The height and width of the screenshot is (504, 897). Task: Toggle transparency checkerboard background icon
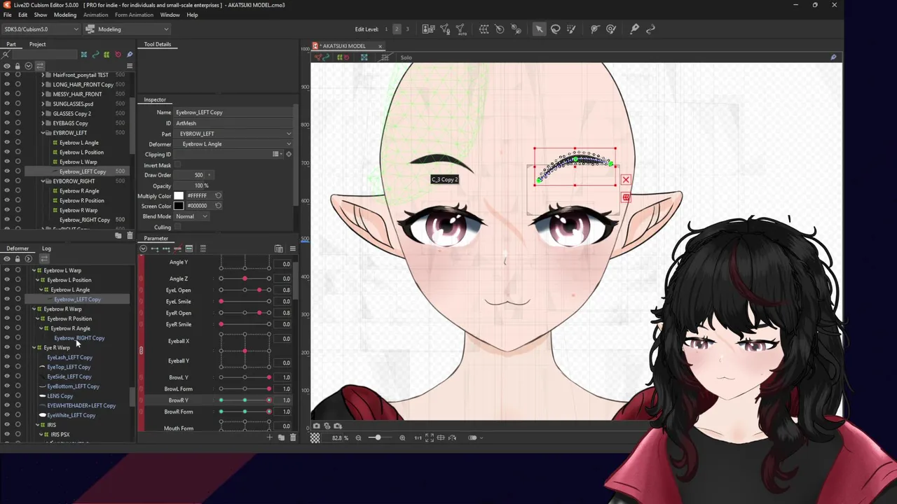pyautogui.click(x=315, y=437)
